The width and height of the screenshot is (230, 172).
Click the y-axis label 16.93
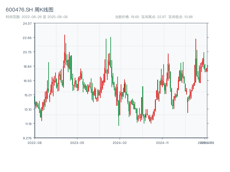28,81
